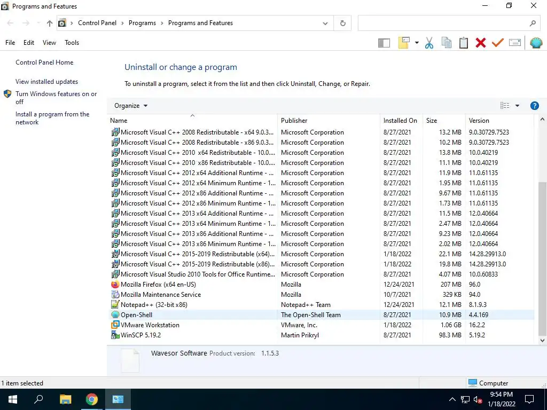Click the Rename toolbar icon

click(x=515, y=43)
